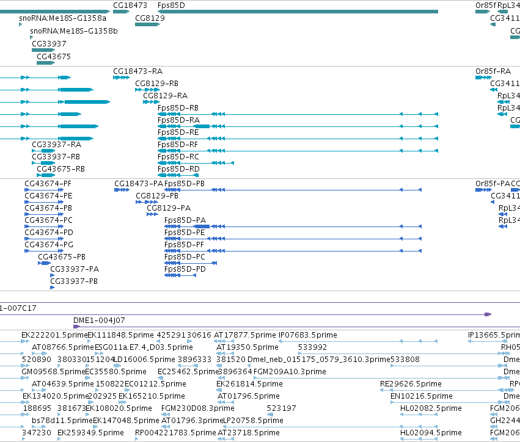Select protein CG33937-PA
Image resolution: width=520 pixels, height=442 pixels.
[x=52, y=275]
